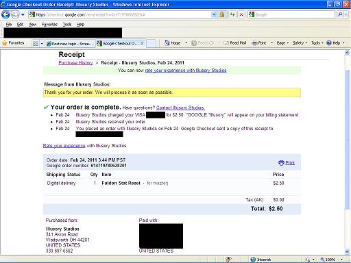351x263 pixels.
Task: Click the Home toolbar icon
Action: 173,43
